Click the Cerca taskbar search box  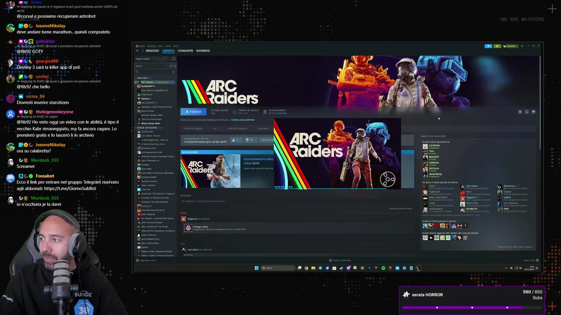click(278, 268)
